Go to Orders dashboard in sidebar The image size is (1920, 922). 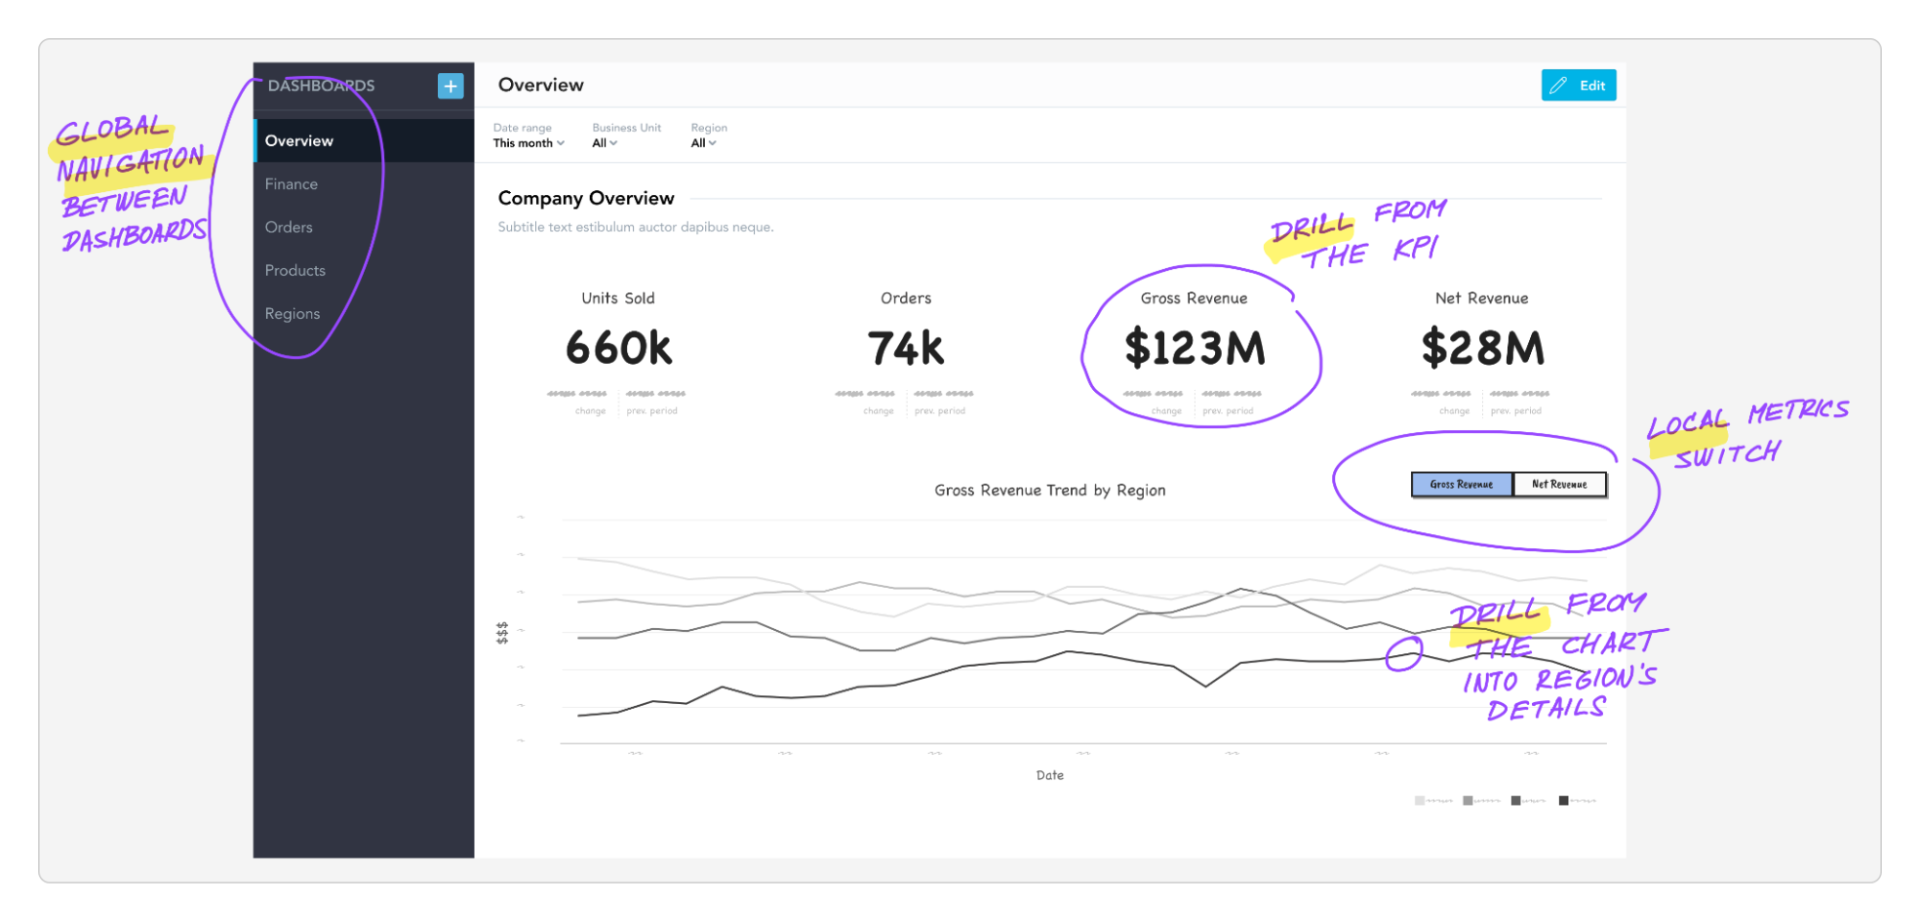click(x=288, y=228)
